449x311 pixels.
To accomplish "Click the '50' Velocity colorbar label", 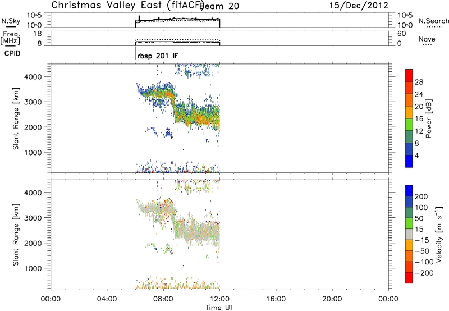I will coord(419,218).
